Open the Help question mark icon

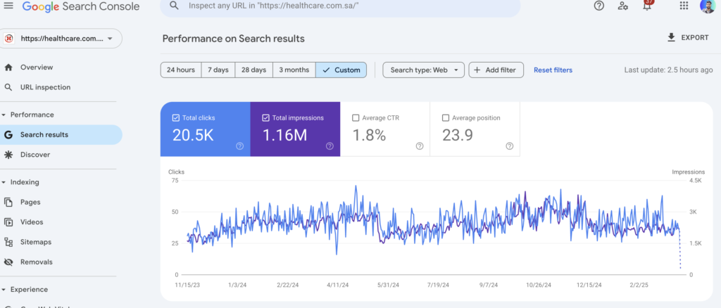(598, 6)
